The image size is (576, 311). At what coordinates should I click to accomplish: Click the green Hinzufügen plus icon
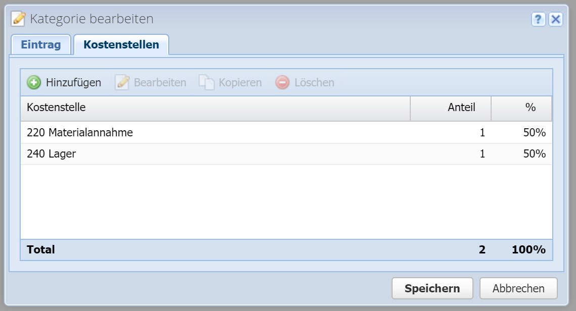pyautogui.click(x=34, y=82)
